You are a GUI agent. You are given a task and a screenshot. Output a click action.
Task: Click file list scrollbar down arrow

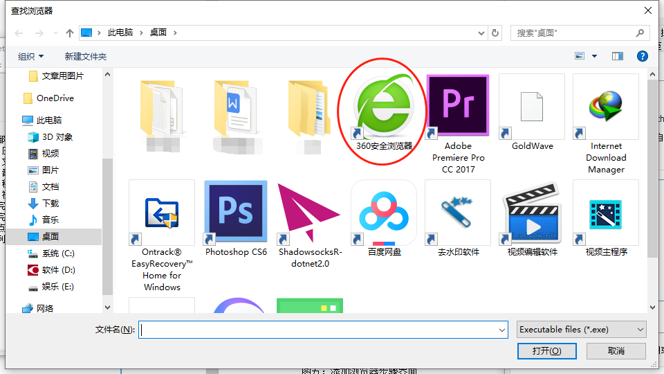click(652, 308)
